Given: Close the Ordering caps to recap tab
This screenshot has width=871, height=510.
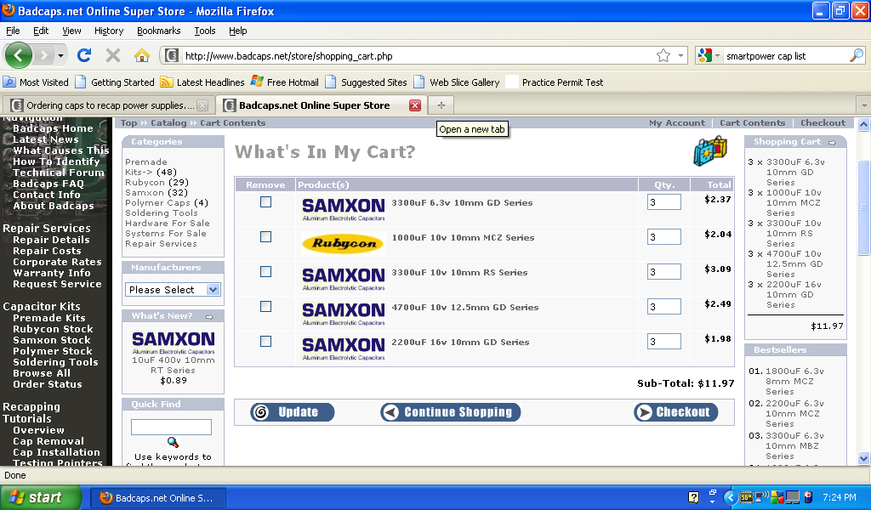Looking at the screenshot, I should 202,105.
